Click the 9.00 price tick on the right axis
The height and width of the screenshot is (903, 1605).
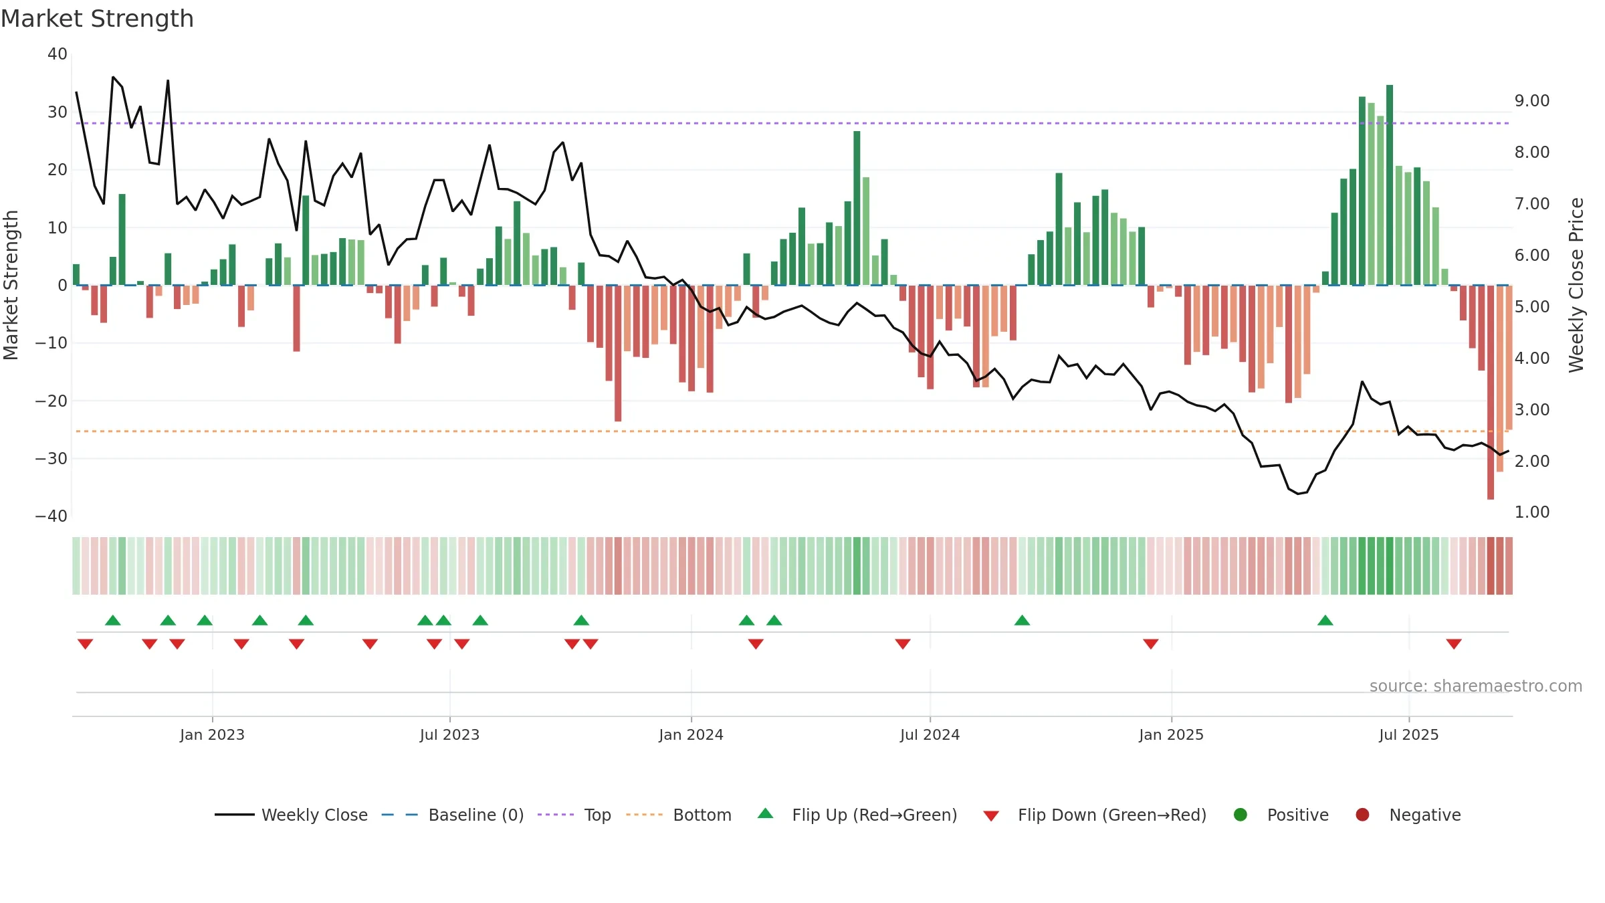point(1532,100)
